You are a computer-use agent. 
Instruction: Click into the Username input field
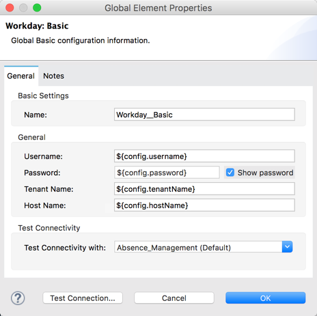pyautogui.click(x=204, y=156)
